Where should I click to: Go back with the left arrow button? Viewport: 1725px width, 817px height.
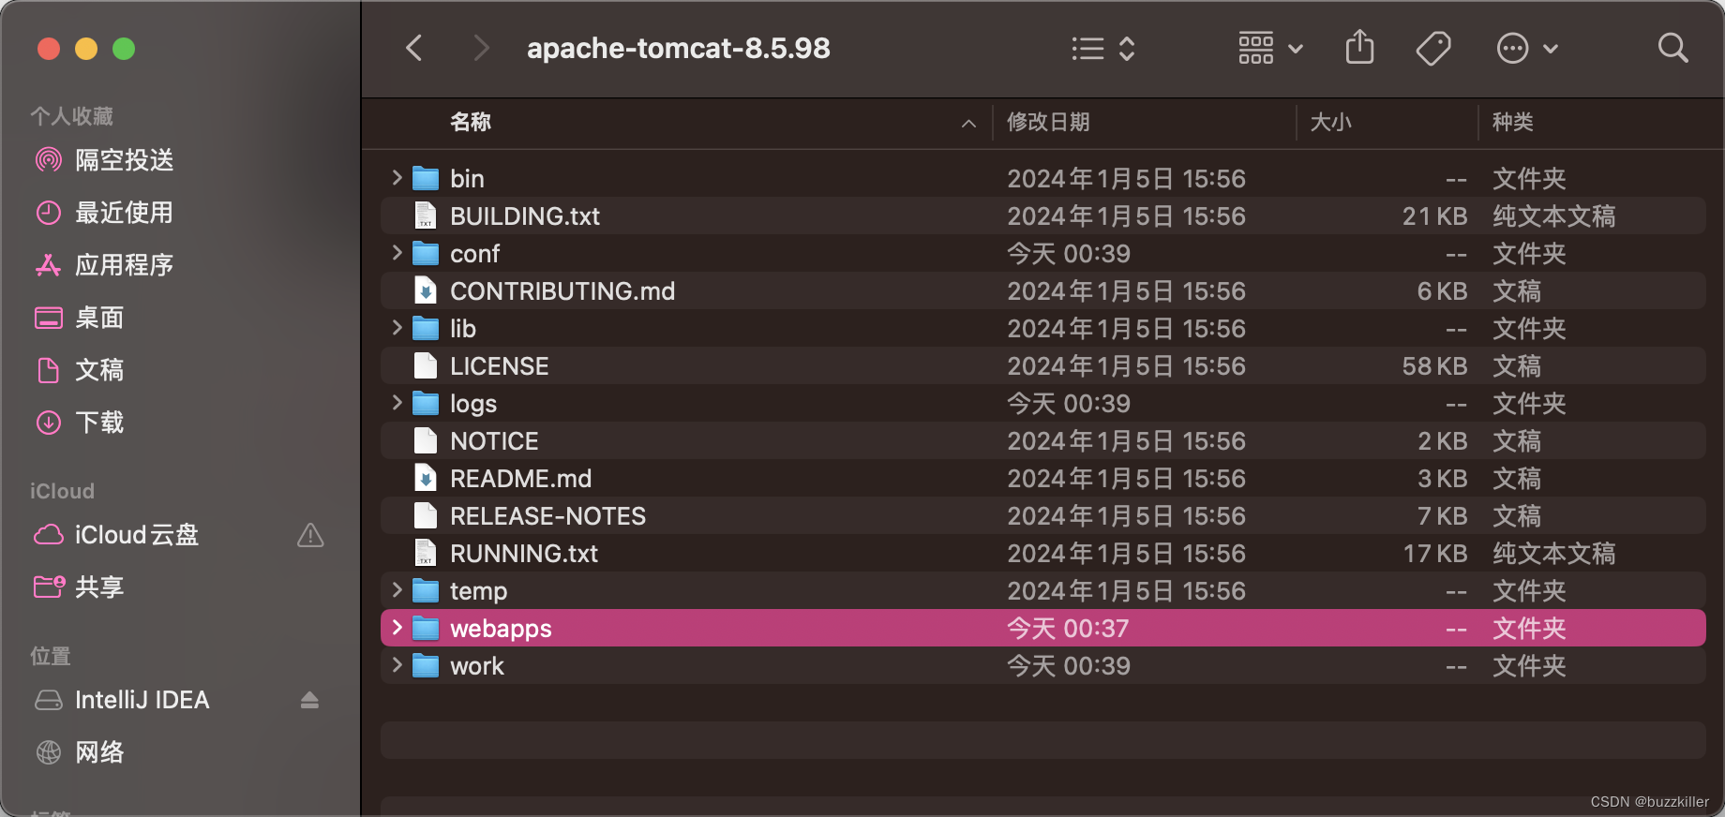(413, 48)
